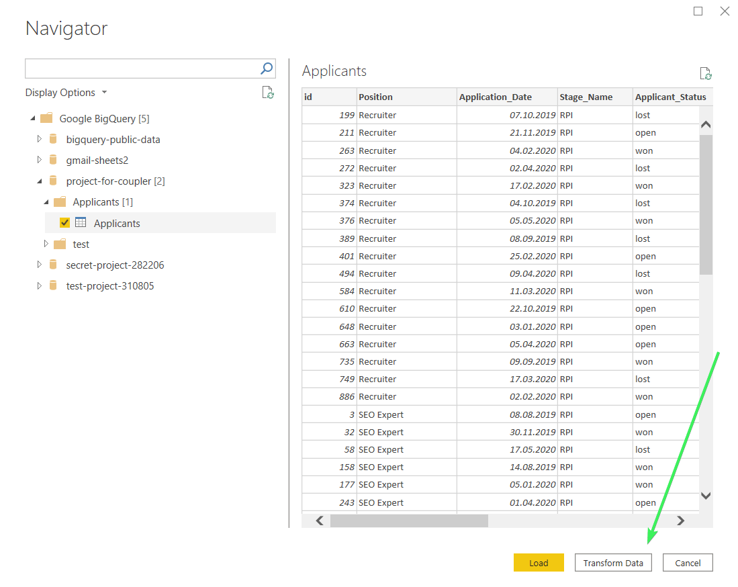The width and height of the screenshot is (738, 587).
Task: Uncheck the Applicants table checkbox
Action: click(65, 223)
